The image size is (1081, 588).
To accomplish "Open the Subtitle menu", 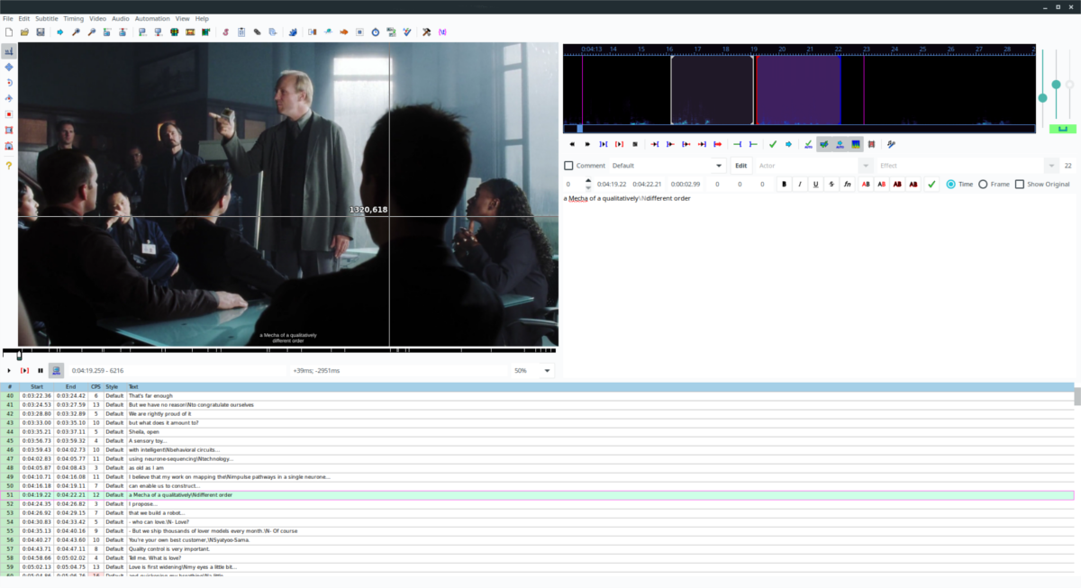I will 47,18.
